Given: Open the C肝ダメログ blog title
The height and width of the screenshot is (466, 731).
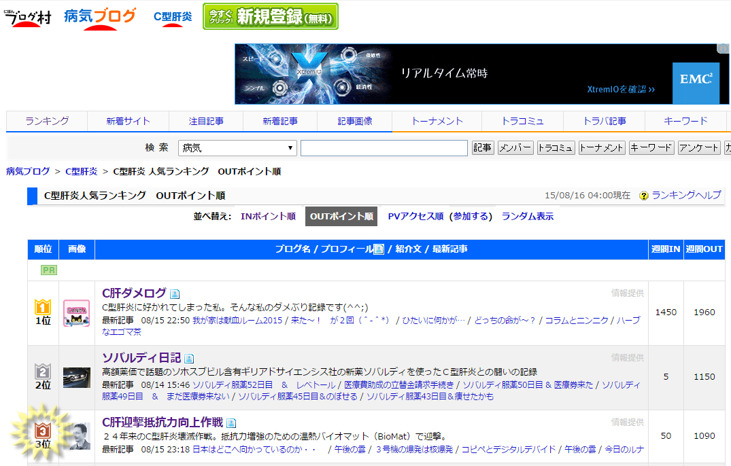Looking at the screenshot, I should 134,293.
